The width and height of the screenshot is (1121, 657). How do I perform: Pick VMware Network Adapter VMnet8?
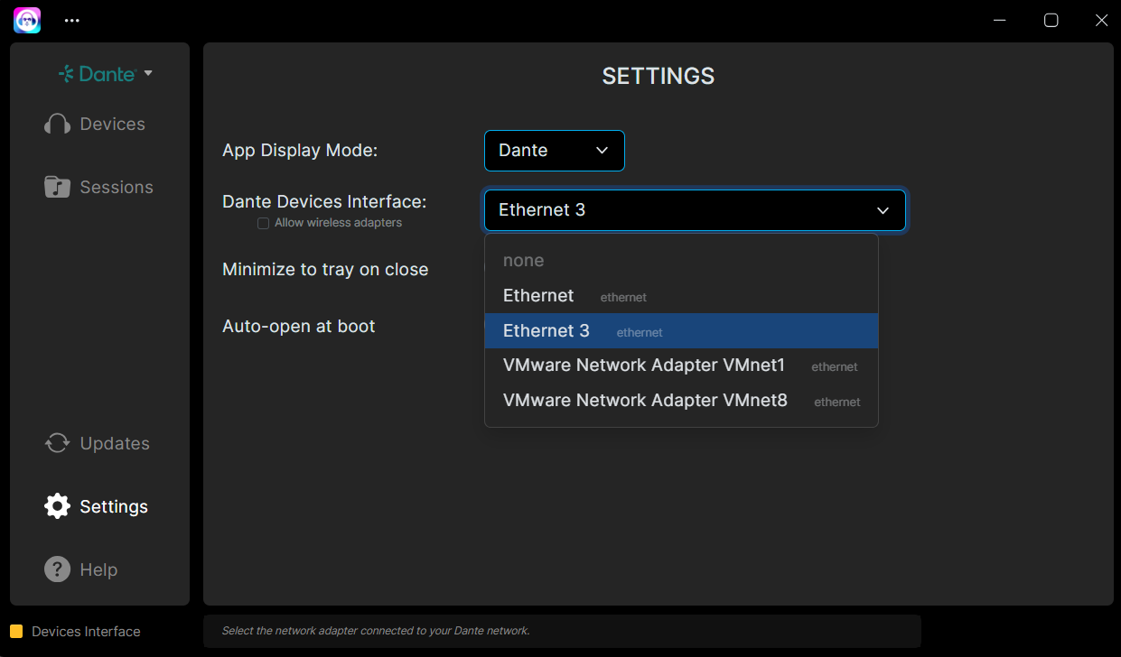coord(681,401)
